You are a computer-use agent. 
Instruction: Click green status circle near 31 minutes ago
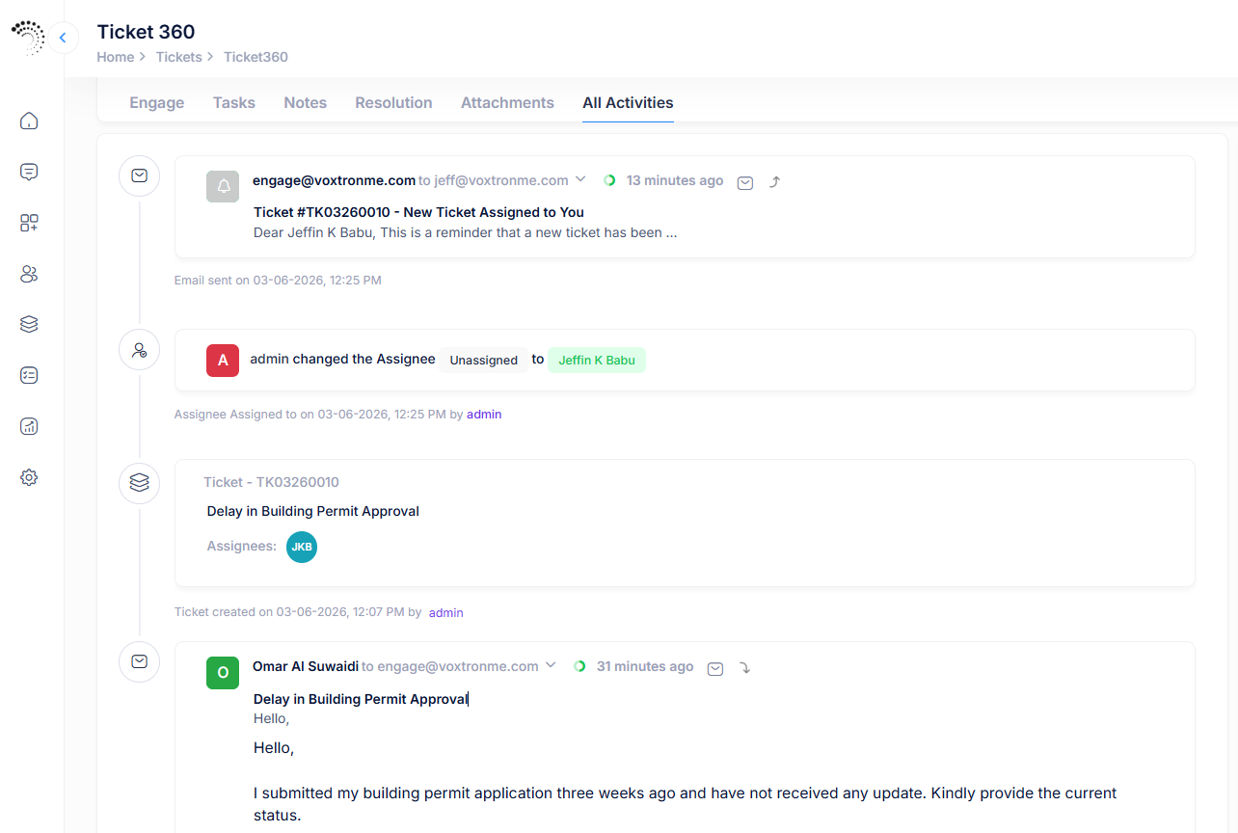point(579,666)
